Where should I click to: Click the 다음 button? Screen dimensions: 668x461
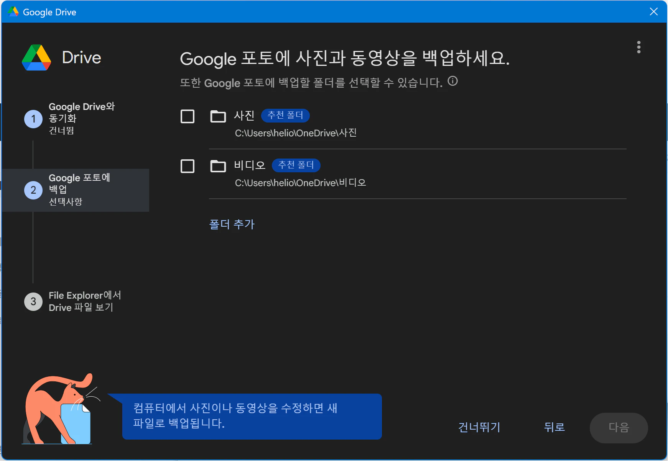pyautogui.click(x=619, y=428)
